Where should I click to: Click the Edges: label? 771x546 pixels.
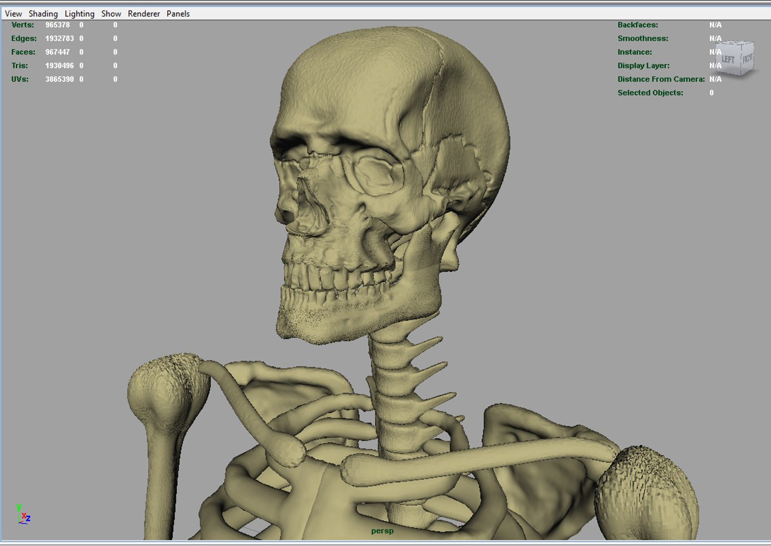[24, 38]
